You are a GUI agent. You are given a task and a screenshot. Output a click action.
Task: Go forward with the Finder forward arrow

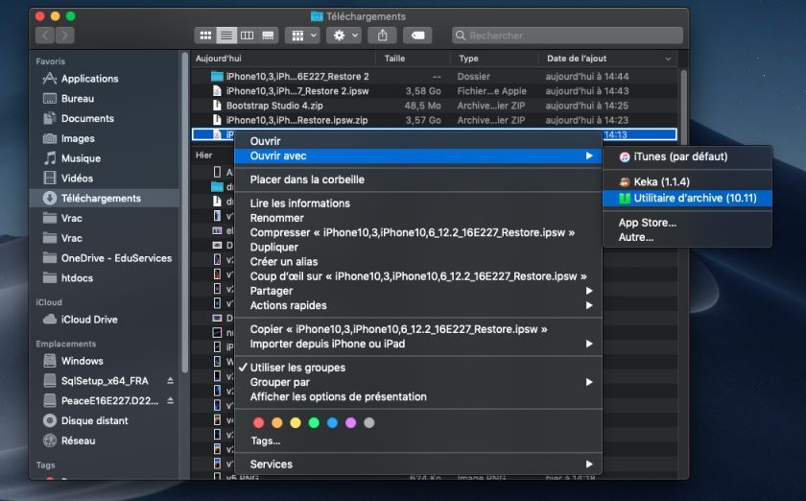coord(65,36)
